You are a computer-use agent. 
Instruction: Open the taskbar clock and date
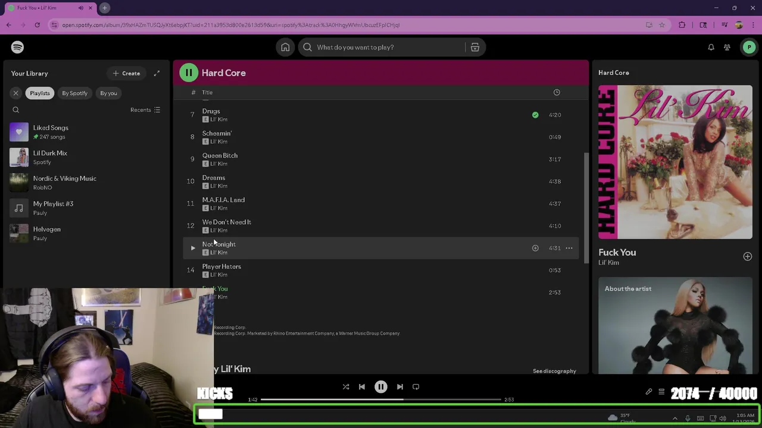(x=745, y=418)
